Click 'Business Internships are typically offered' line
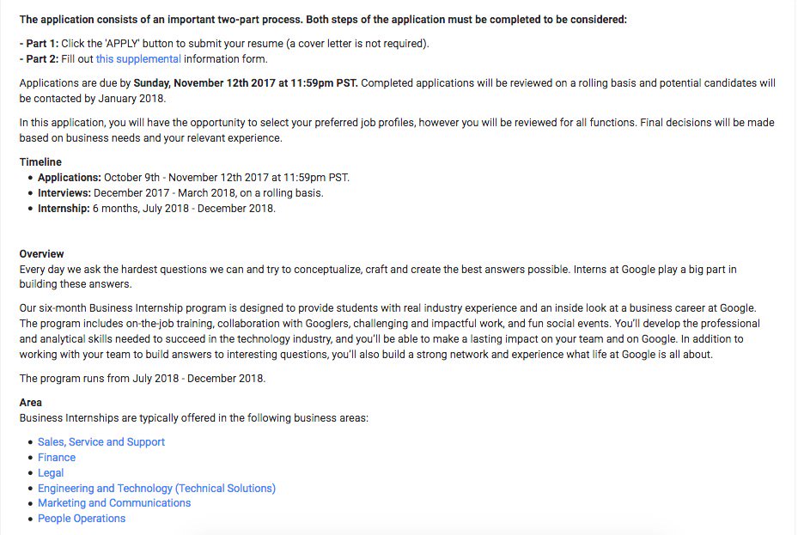The width and height of the screenshot is (798, 535). coord(193,417)
